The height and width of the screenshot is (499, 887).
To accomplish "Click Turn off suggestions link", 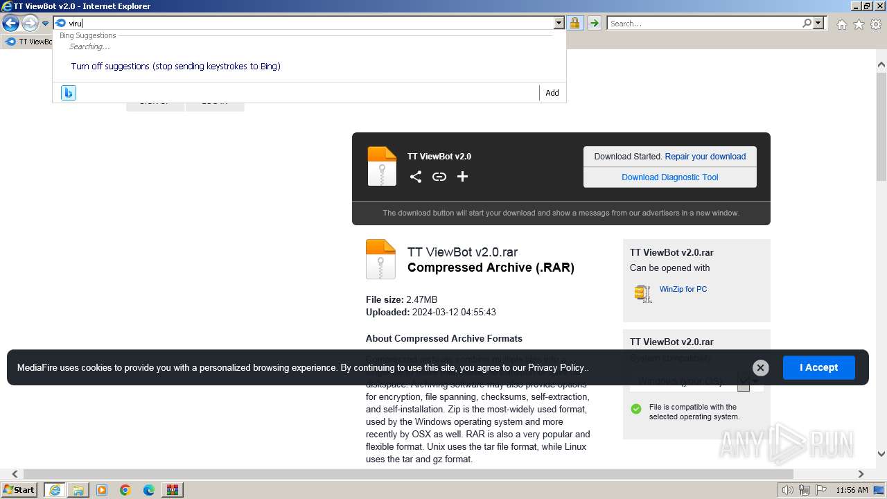I will coord(175,67).
